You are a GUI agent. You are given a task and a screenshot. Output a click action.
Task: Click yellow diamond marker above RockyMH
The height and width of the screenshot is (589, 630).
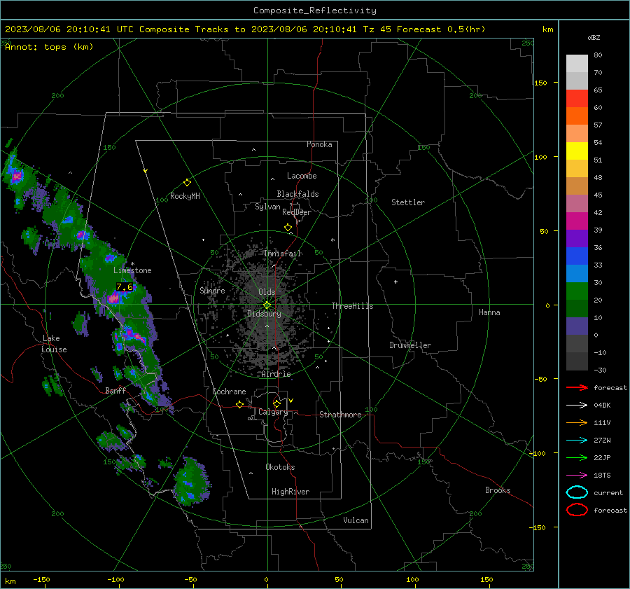[187, 183]
